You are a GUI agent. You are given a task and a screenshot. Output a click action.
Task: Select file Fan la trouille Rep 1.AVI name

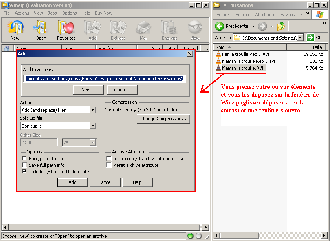pyautogui.click(x=246, y=54)
